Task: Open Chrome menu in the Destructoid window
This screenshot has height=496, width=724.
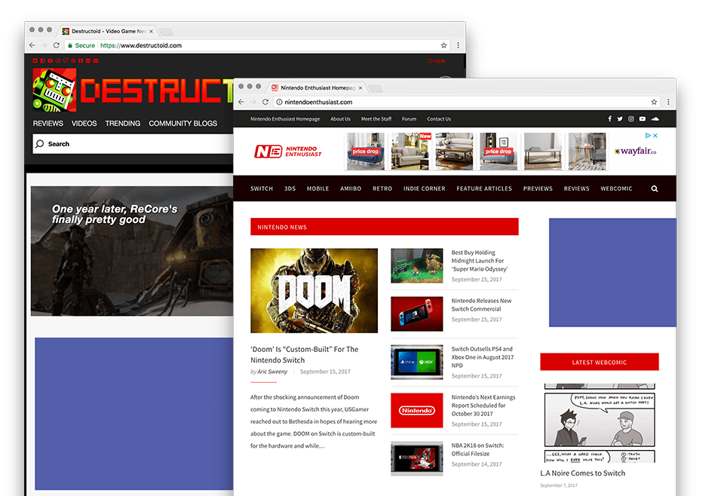Action: coord(458,45)
